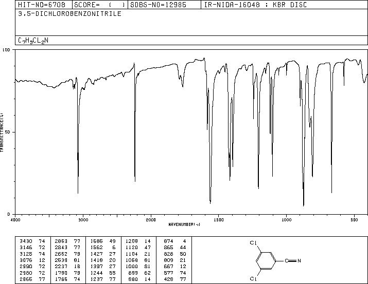Screen dimensions: 368x284
Task: Click the C≡N nitrile group in the structure
Action: [x=293, y=260]
